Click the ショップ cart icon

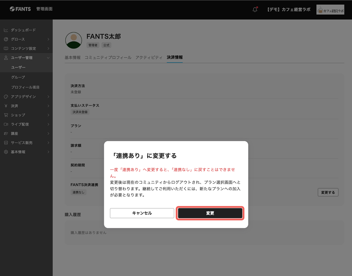[x=6, y=115]
